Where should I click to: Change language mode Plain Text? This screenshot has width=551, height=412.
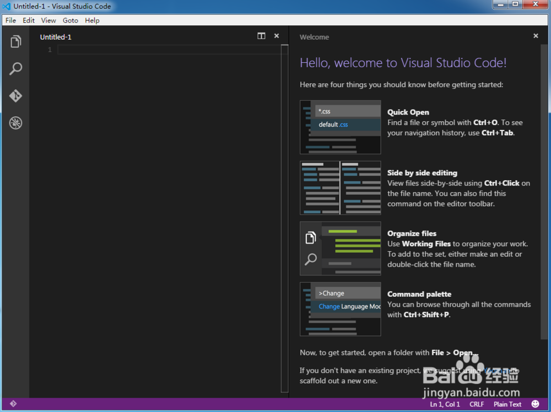point(507,404)
